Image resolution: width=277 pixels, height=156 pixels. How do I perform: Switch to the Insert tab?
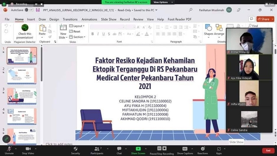tap(31, 19)
